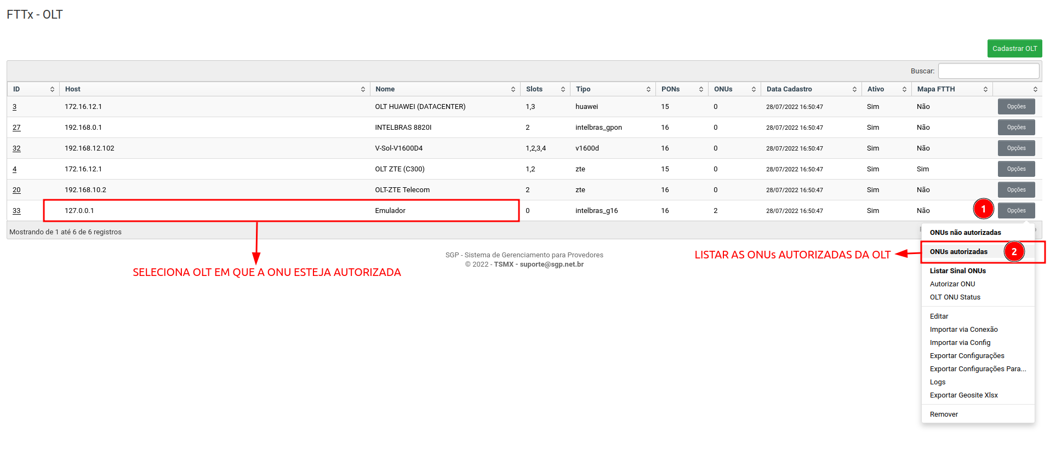Sort by Slots column sort icon
This screenshot has height=455, width=1050.
563,89
